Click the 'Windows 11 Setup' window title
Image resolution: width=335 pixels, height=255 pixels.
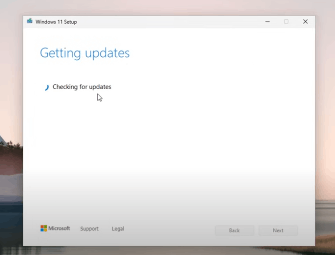(56, 22)
